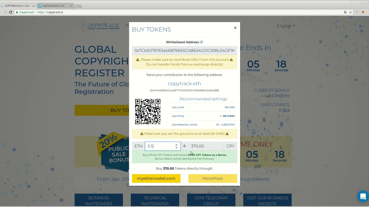Reload the page
The image size is (369, 207).
(x=11, y=12)
